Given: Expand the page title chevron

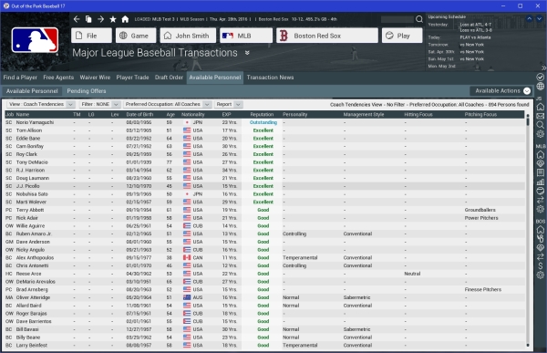Looking at the screenshot, I should pos(247,53).
